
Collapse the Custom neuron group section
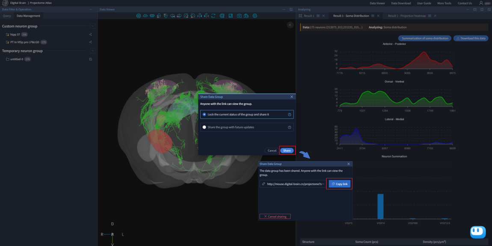[x=92, y=26]
